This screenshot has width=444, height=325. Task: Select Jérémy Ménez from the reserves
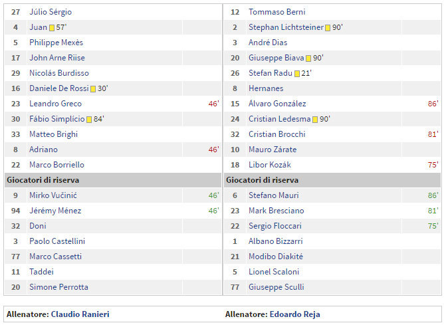[x=55, y=211]
